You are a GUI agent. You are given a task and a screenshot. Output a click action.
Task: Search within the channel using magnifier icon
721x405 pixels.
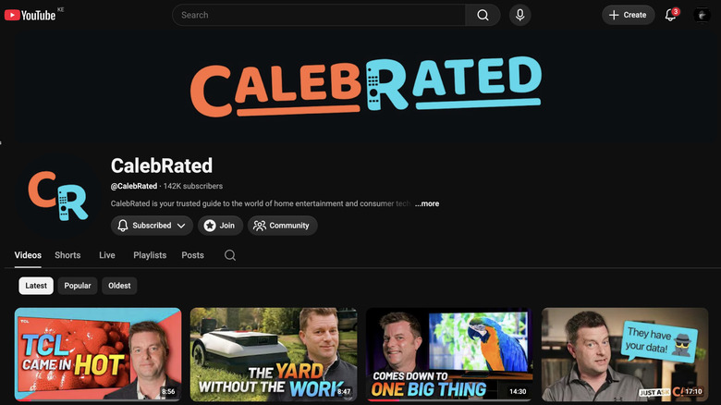[x=230, y=255]
